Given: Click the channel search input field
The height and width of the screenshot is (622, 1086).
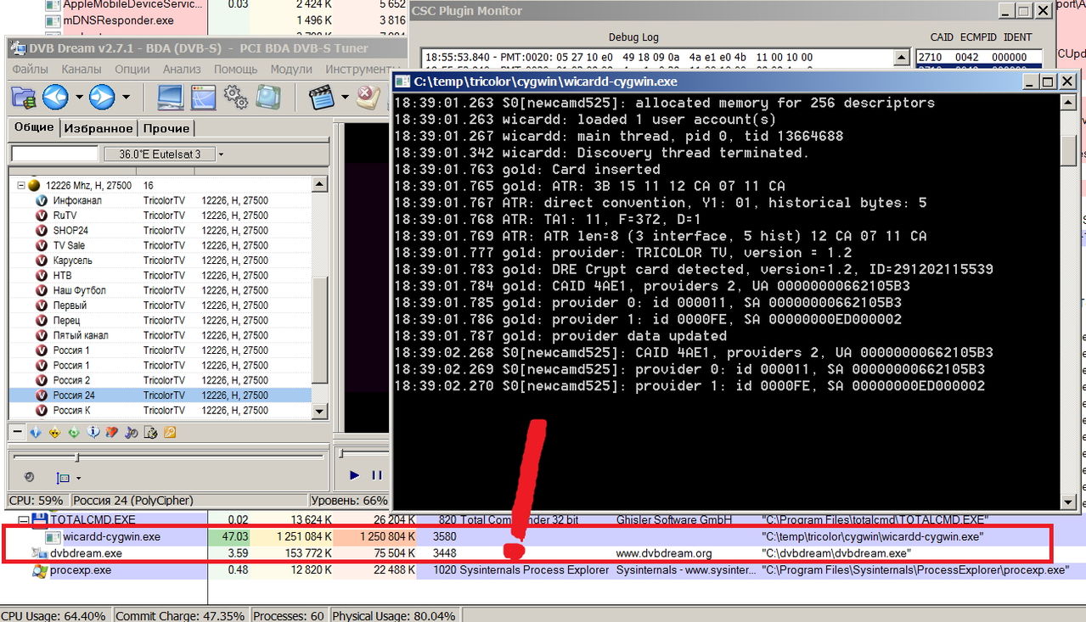Looking at the screenshot, I should click(x=54, y=154).
